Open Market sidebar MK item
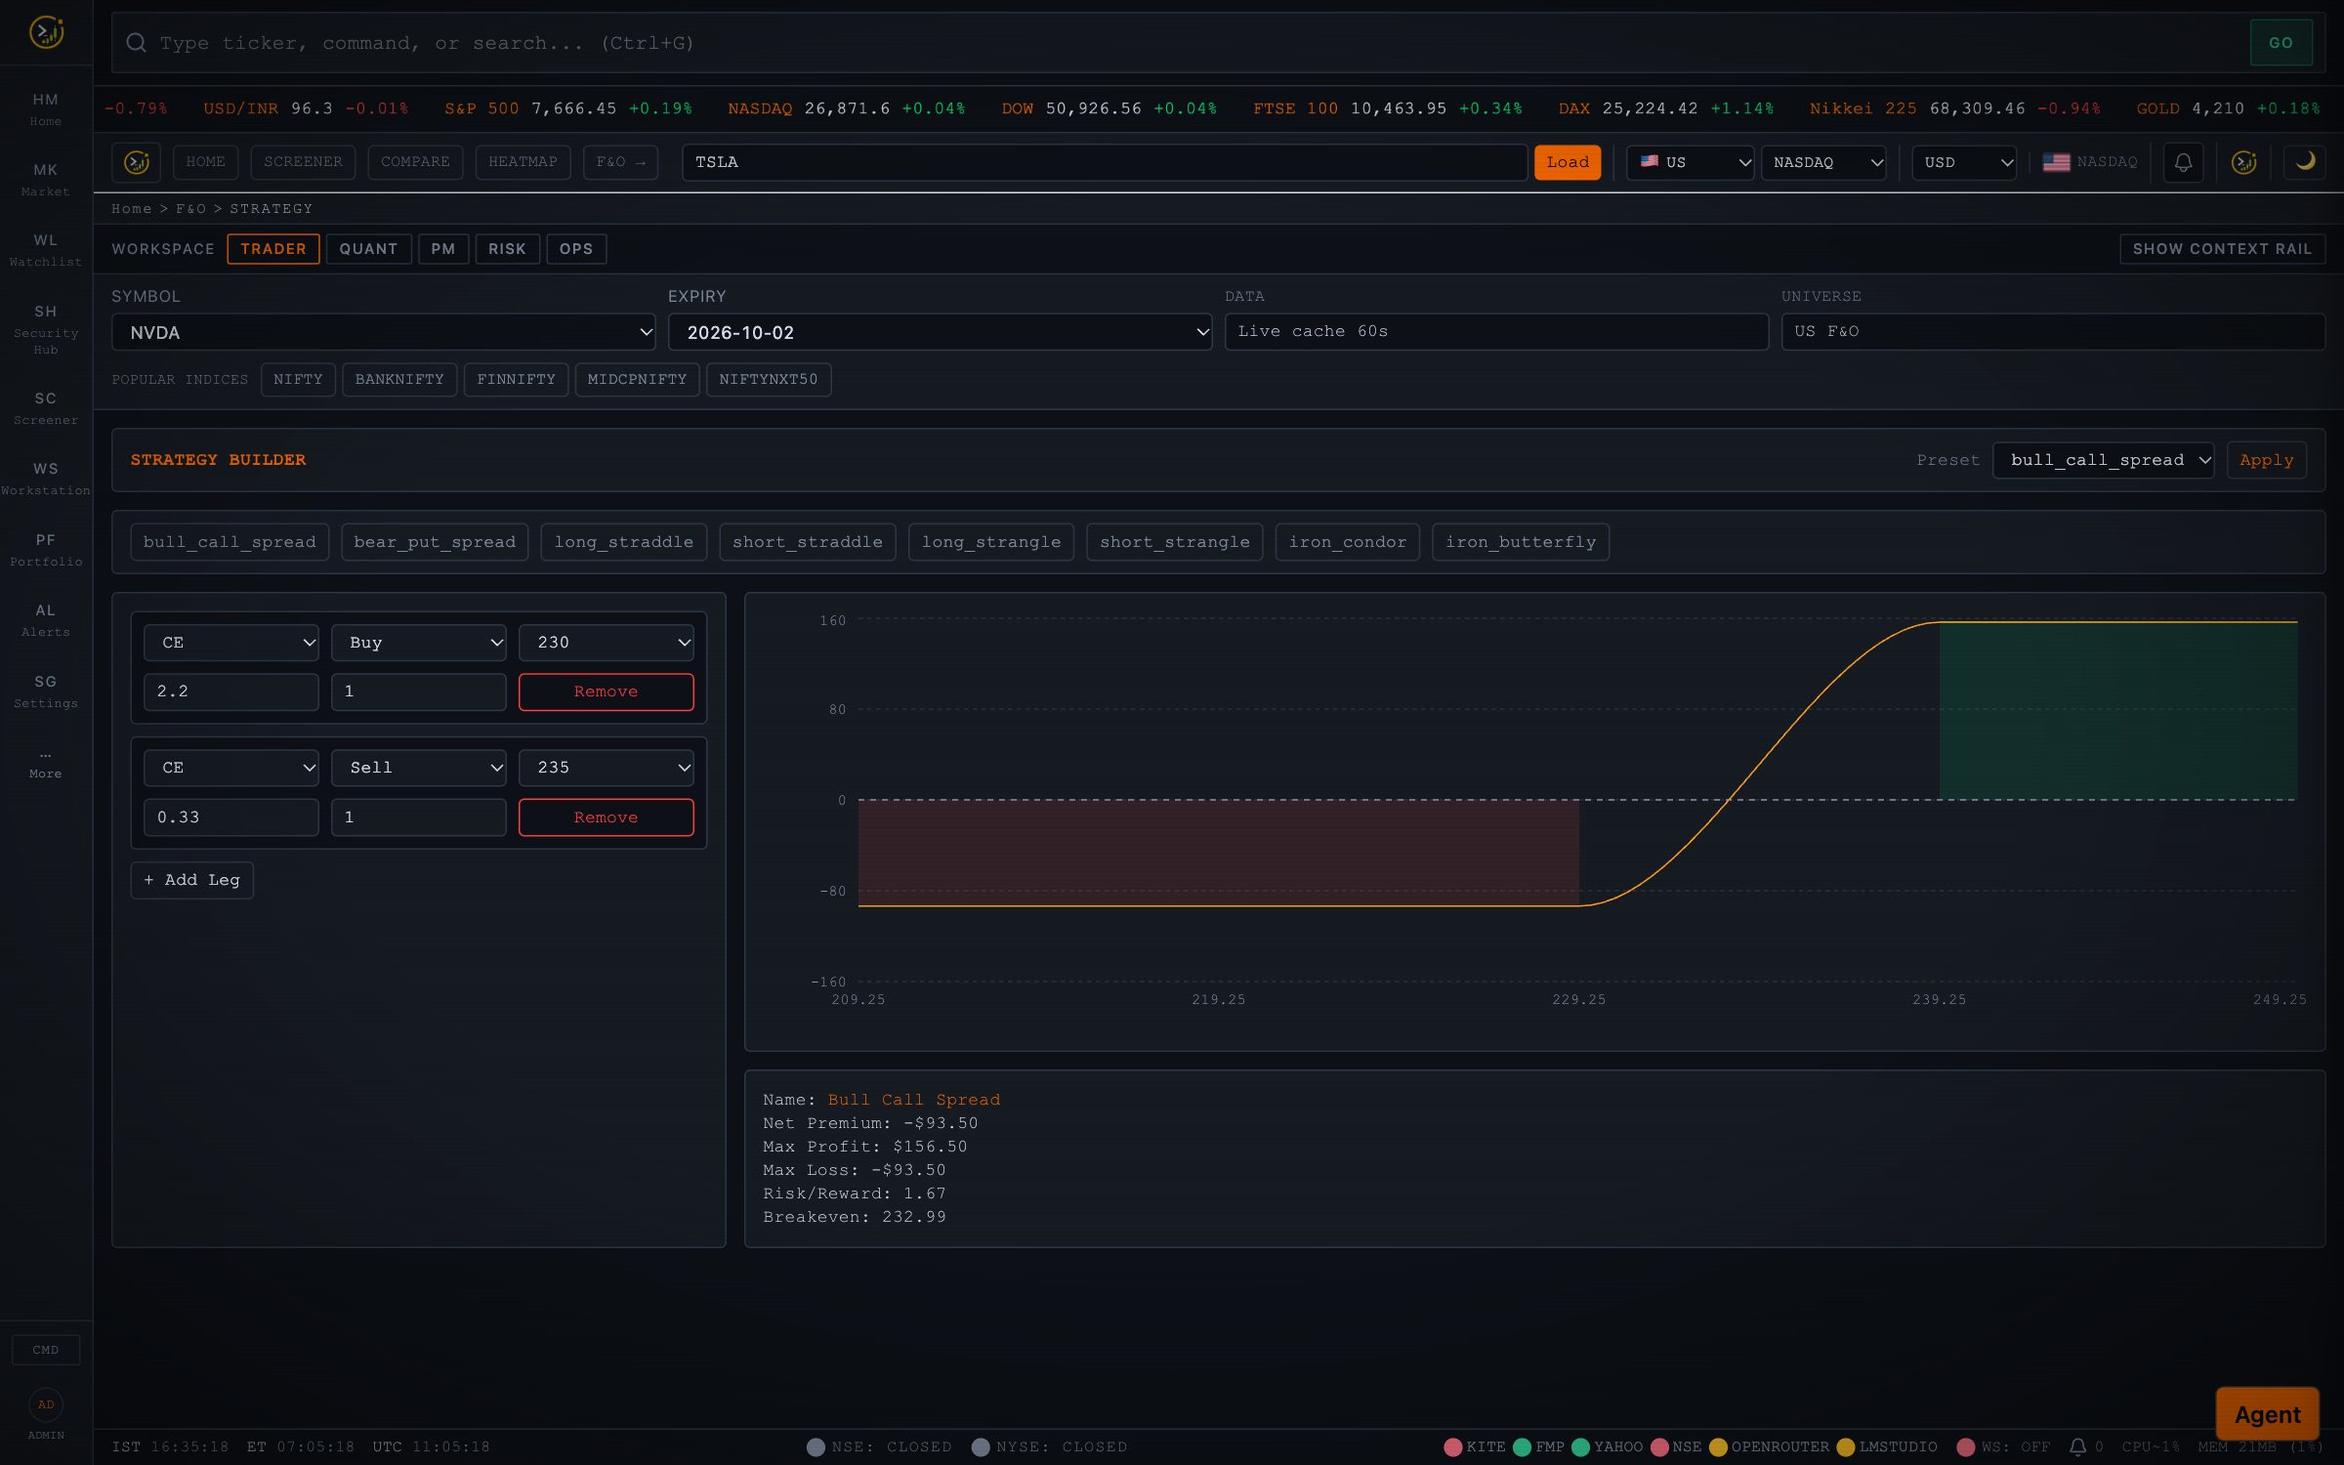 tap(46, 179)
